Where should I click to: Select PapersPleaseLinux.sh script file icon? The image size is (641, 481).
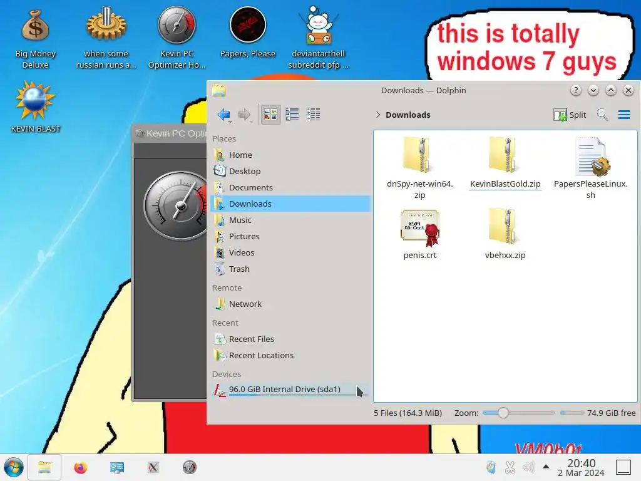(x=592, y=157)
